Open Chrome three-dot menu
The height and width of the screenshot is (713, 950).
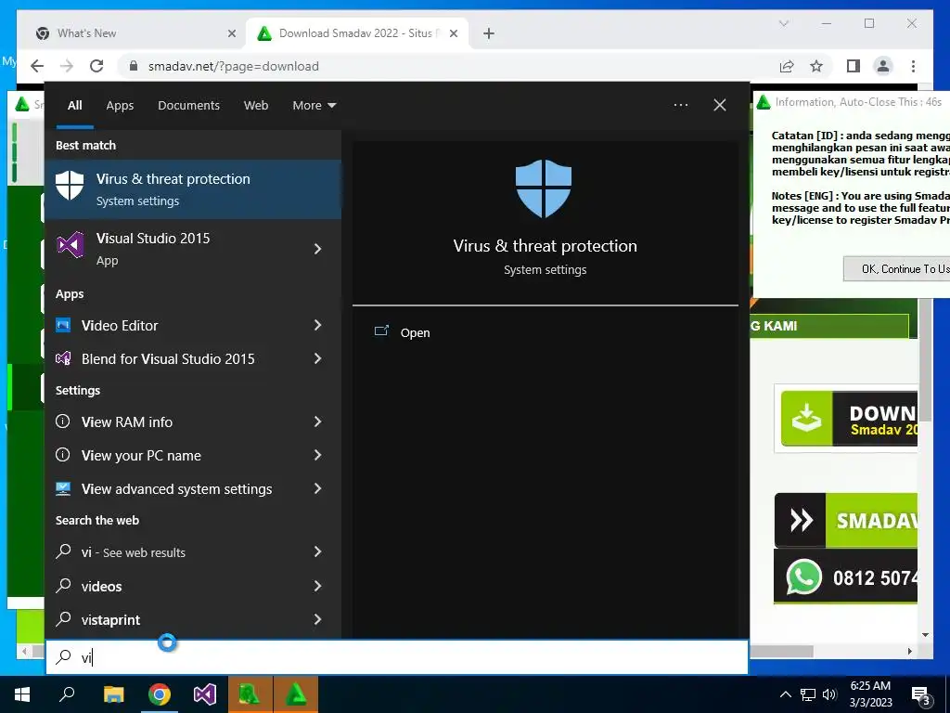coord(913,66)
